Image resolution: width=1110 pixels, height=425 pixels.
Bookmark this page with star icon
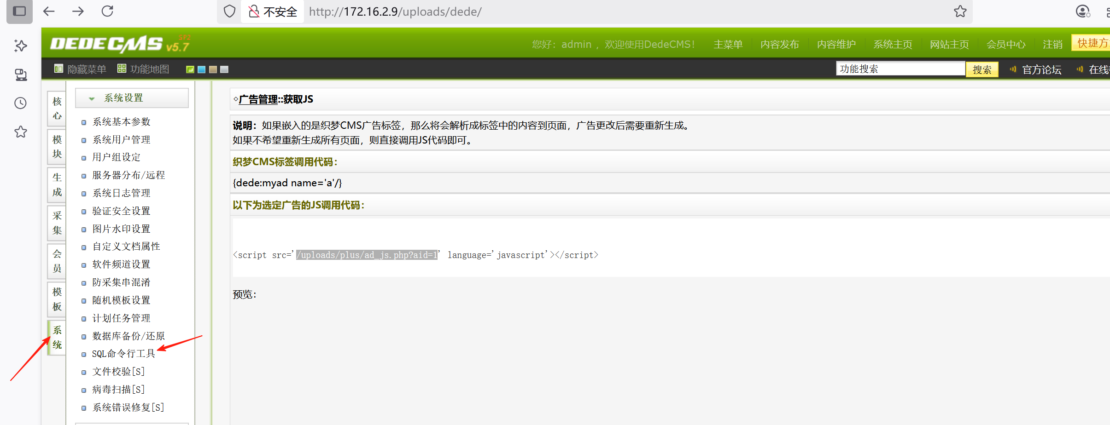(960, 11)
